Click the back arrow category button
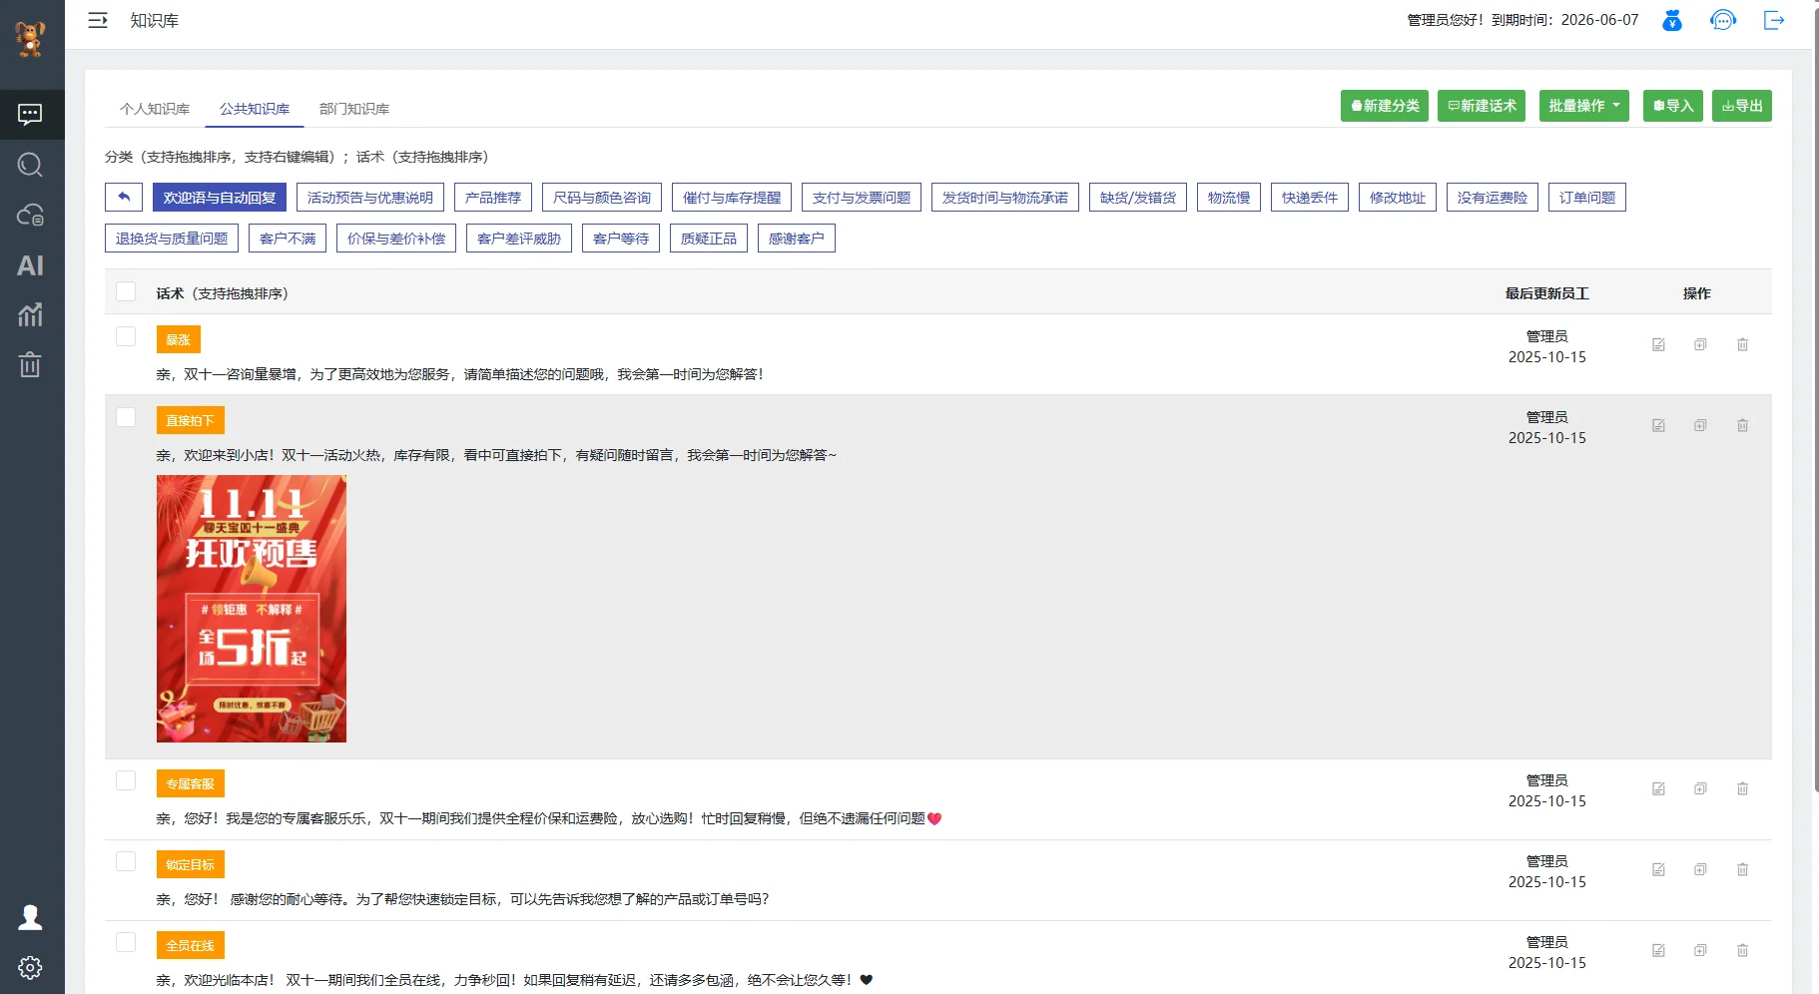Viewport: 1819px width, 994px height. [124, 198]
